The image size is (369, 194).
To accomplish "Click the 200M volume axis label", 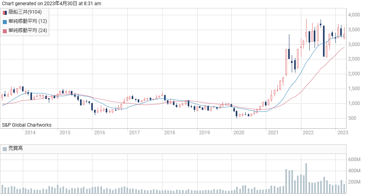I will [x=354, y=182].
